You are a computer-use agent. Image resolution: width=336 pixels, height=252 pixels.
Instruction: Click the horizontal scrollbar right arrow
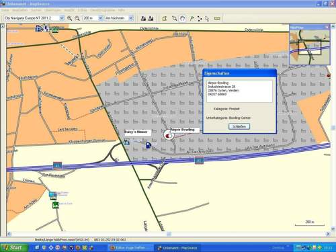coord(328,234)
